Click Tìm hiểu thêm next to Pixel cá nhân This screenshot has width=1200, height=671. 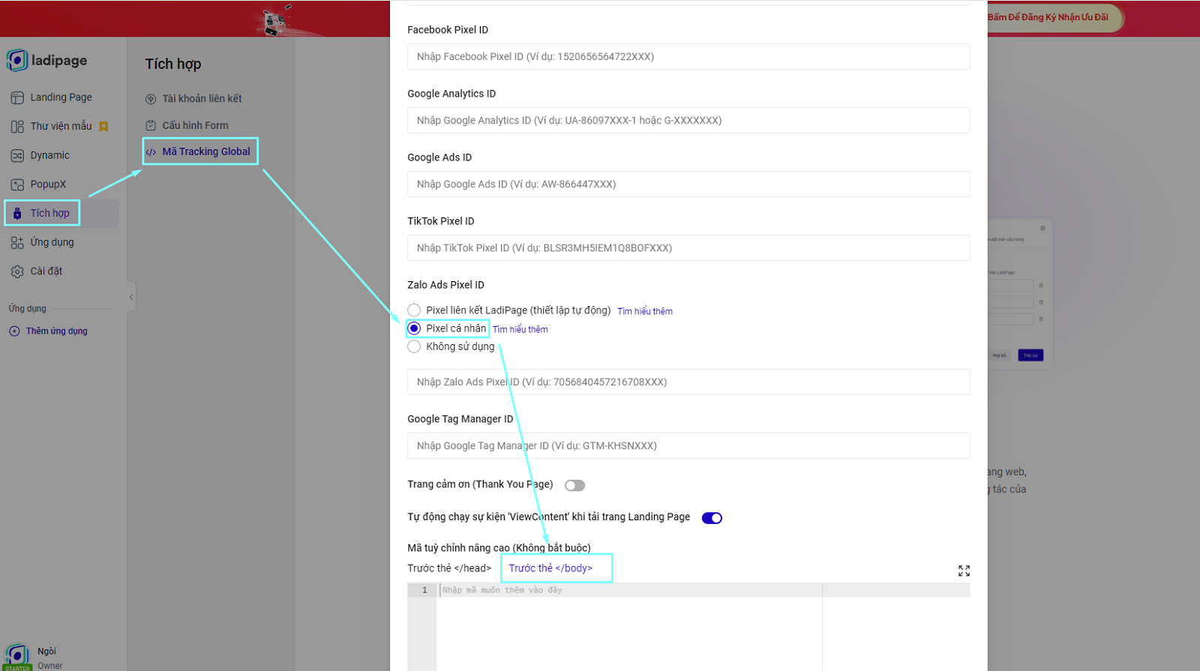[x=520, y=330]
